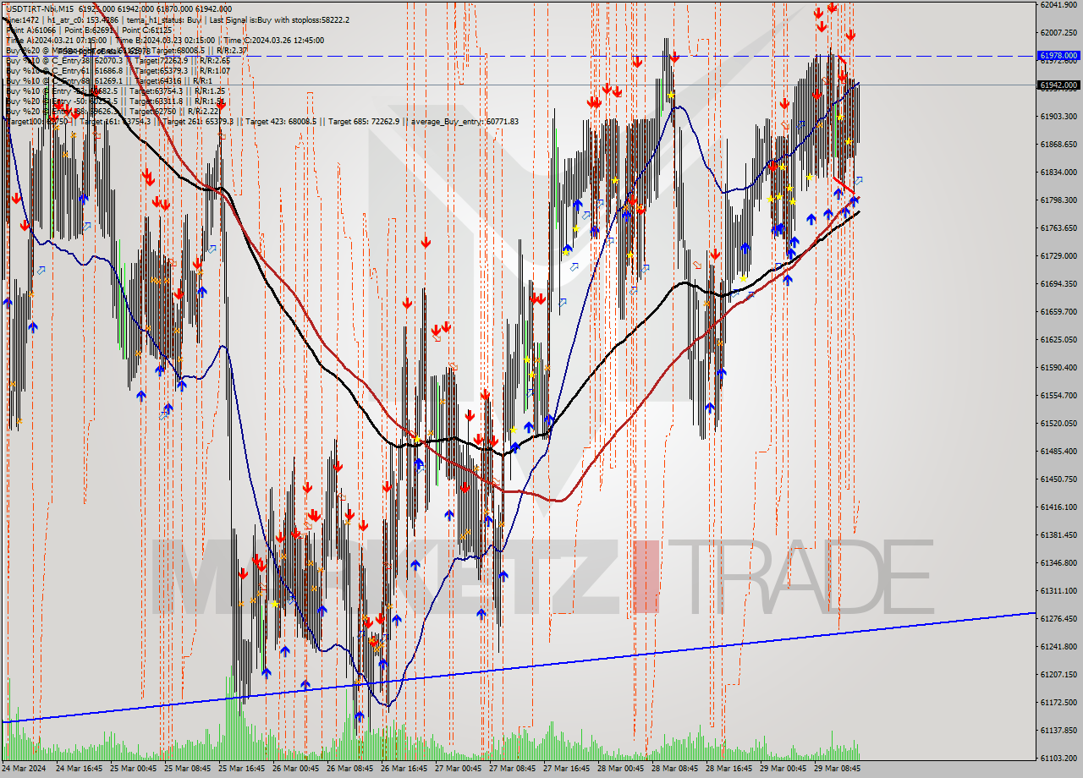Click the 61520.050 price axis label

(1058, 423)
